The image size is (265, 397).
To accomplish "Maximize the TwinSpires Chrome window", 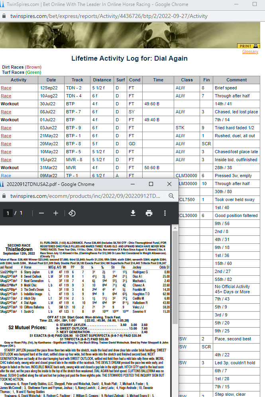I will pyautogui.click(x=255, y=4).
